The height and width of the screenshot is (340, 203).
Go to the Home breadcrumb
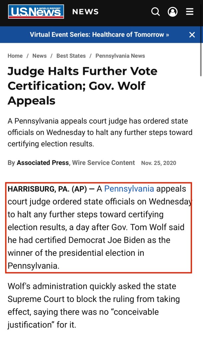click(x=15, y=56)
